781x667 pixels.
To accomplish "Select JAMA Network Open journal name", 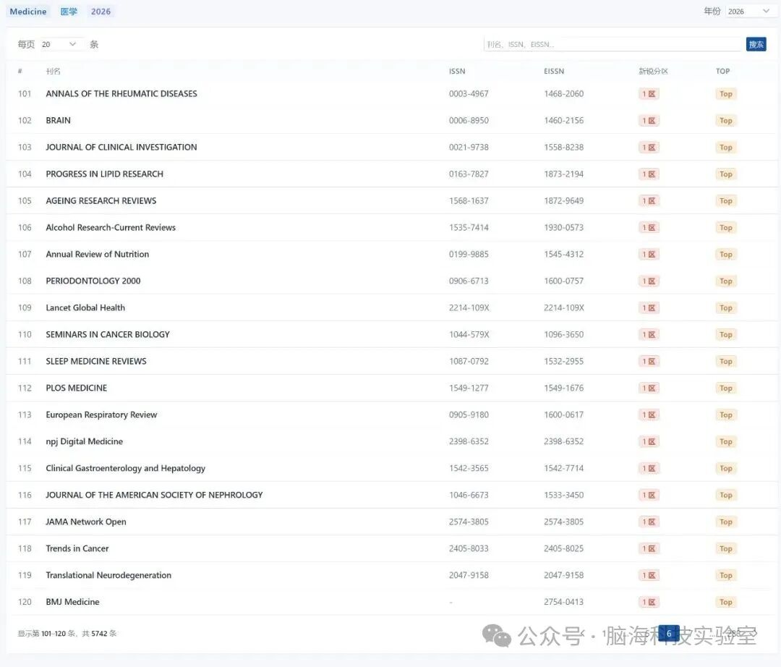I will pos(86,522).
